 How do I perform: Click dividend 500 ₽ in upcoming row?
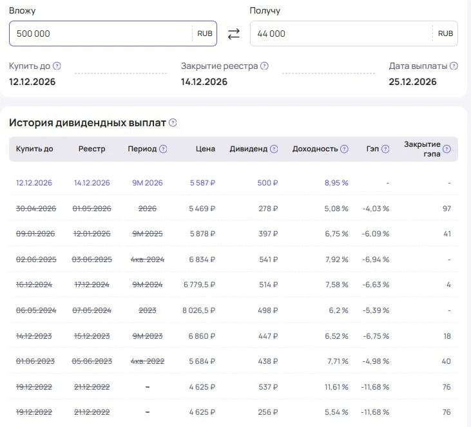tap(267, 183)
